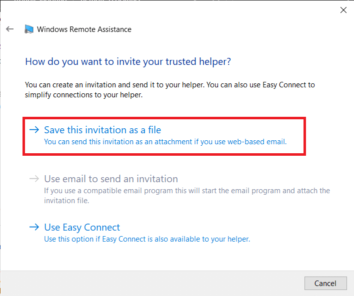The width and height of the screenshot is (354, 296).
Task: Click the blank area below the Easy Connect option
Action: click(175, 257)
